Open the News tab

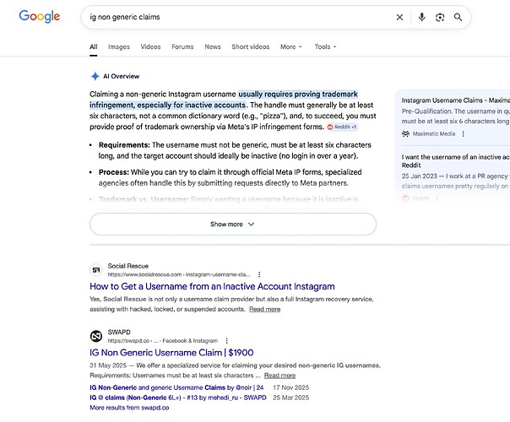click(x=213, y=46)
